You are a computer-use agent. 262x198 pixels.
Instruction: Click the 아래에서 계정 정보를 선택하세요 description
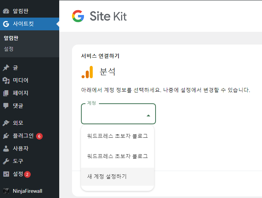point(166,90)
